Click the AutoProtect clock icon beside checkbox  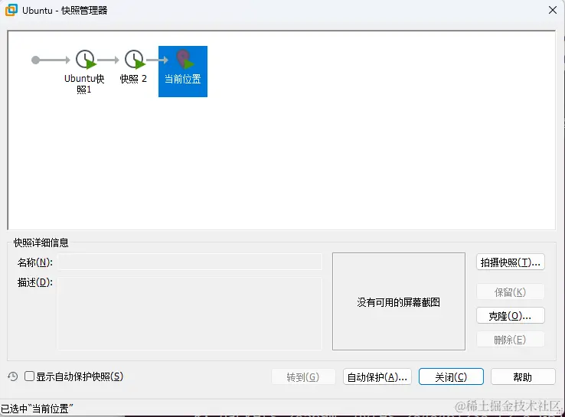[12, 376]
